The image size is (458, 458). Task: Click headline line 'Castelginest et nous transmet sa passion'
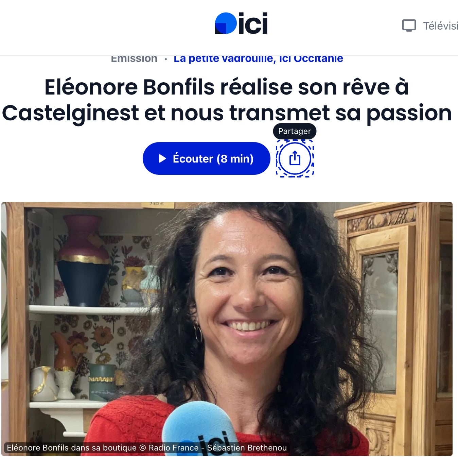tap(227, 113)
